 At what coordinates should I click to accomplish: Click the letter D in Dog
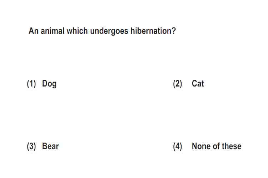pyautogui.click(x=44, y=83)
